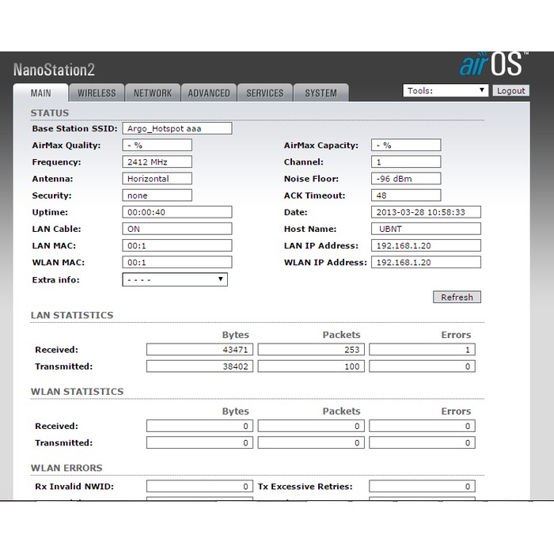
Task: Click LAN received errors value 1
Action: click(x=422, y=350)
